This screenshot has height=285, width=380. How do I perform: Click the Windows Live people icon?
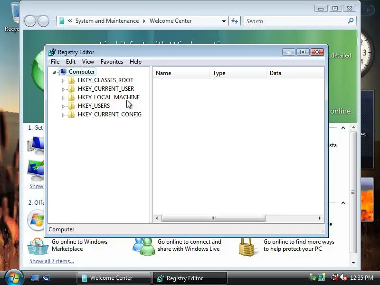point(144,247)
